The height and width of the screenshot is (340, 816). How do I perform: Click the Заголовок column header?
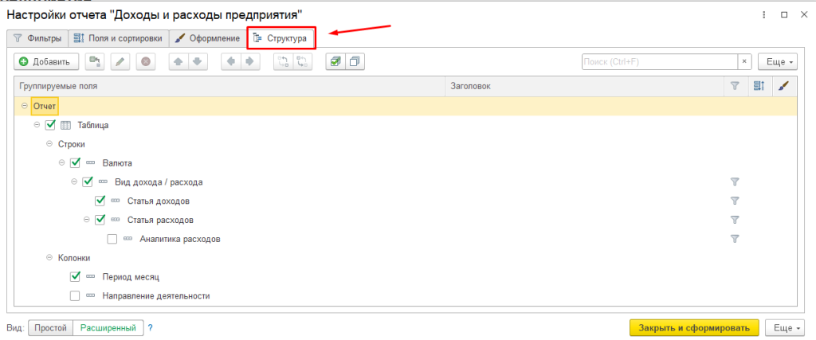tap(585, 87)
